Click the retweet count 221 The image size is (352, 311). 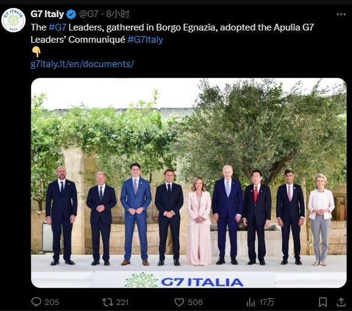(122, 302)
